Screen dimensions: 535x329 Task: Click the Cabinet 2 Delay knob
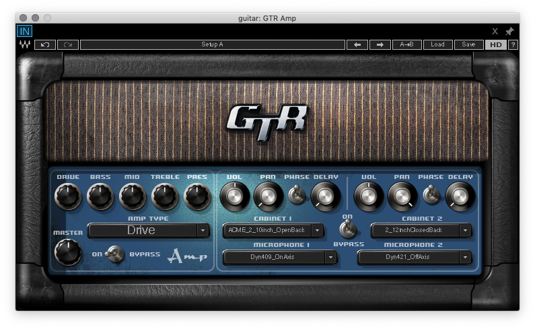[x=460, y=196]
